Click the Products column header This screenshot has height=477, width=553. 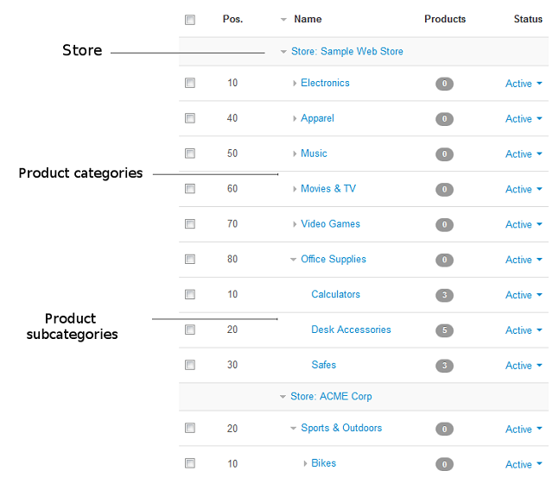point(445,19)
